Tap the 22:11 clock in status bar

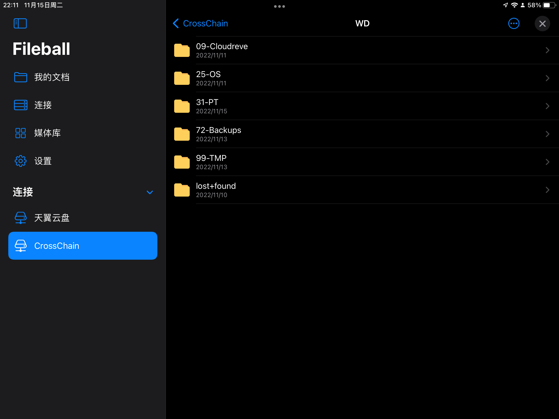[11, 5]
